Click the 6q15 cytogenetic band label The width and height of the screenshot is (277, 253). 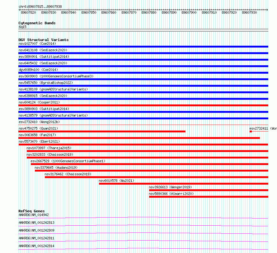(x=22, y=27)
